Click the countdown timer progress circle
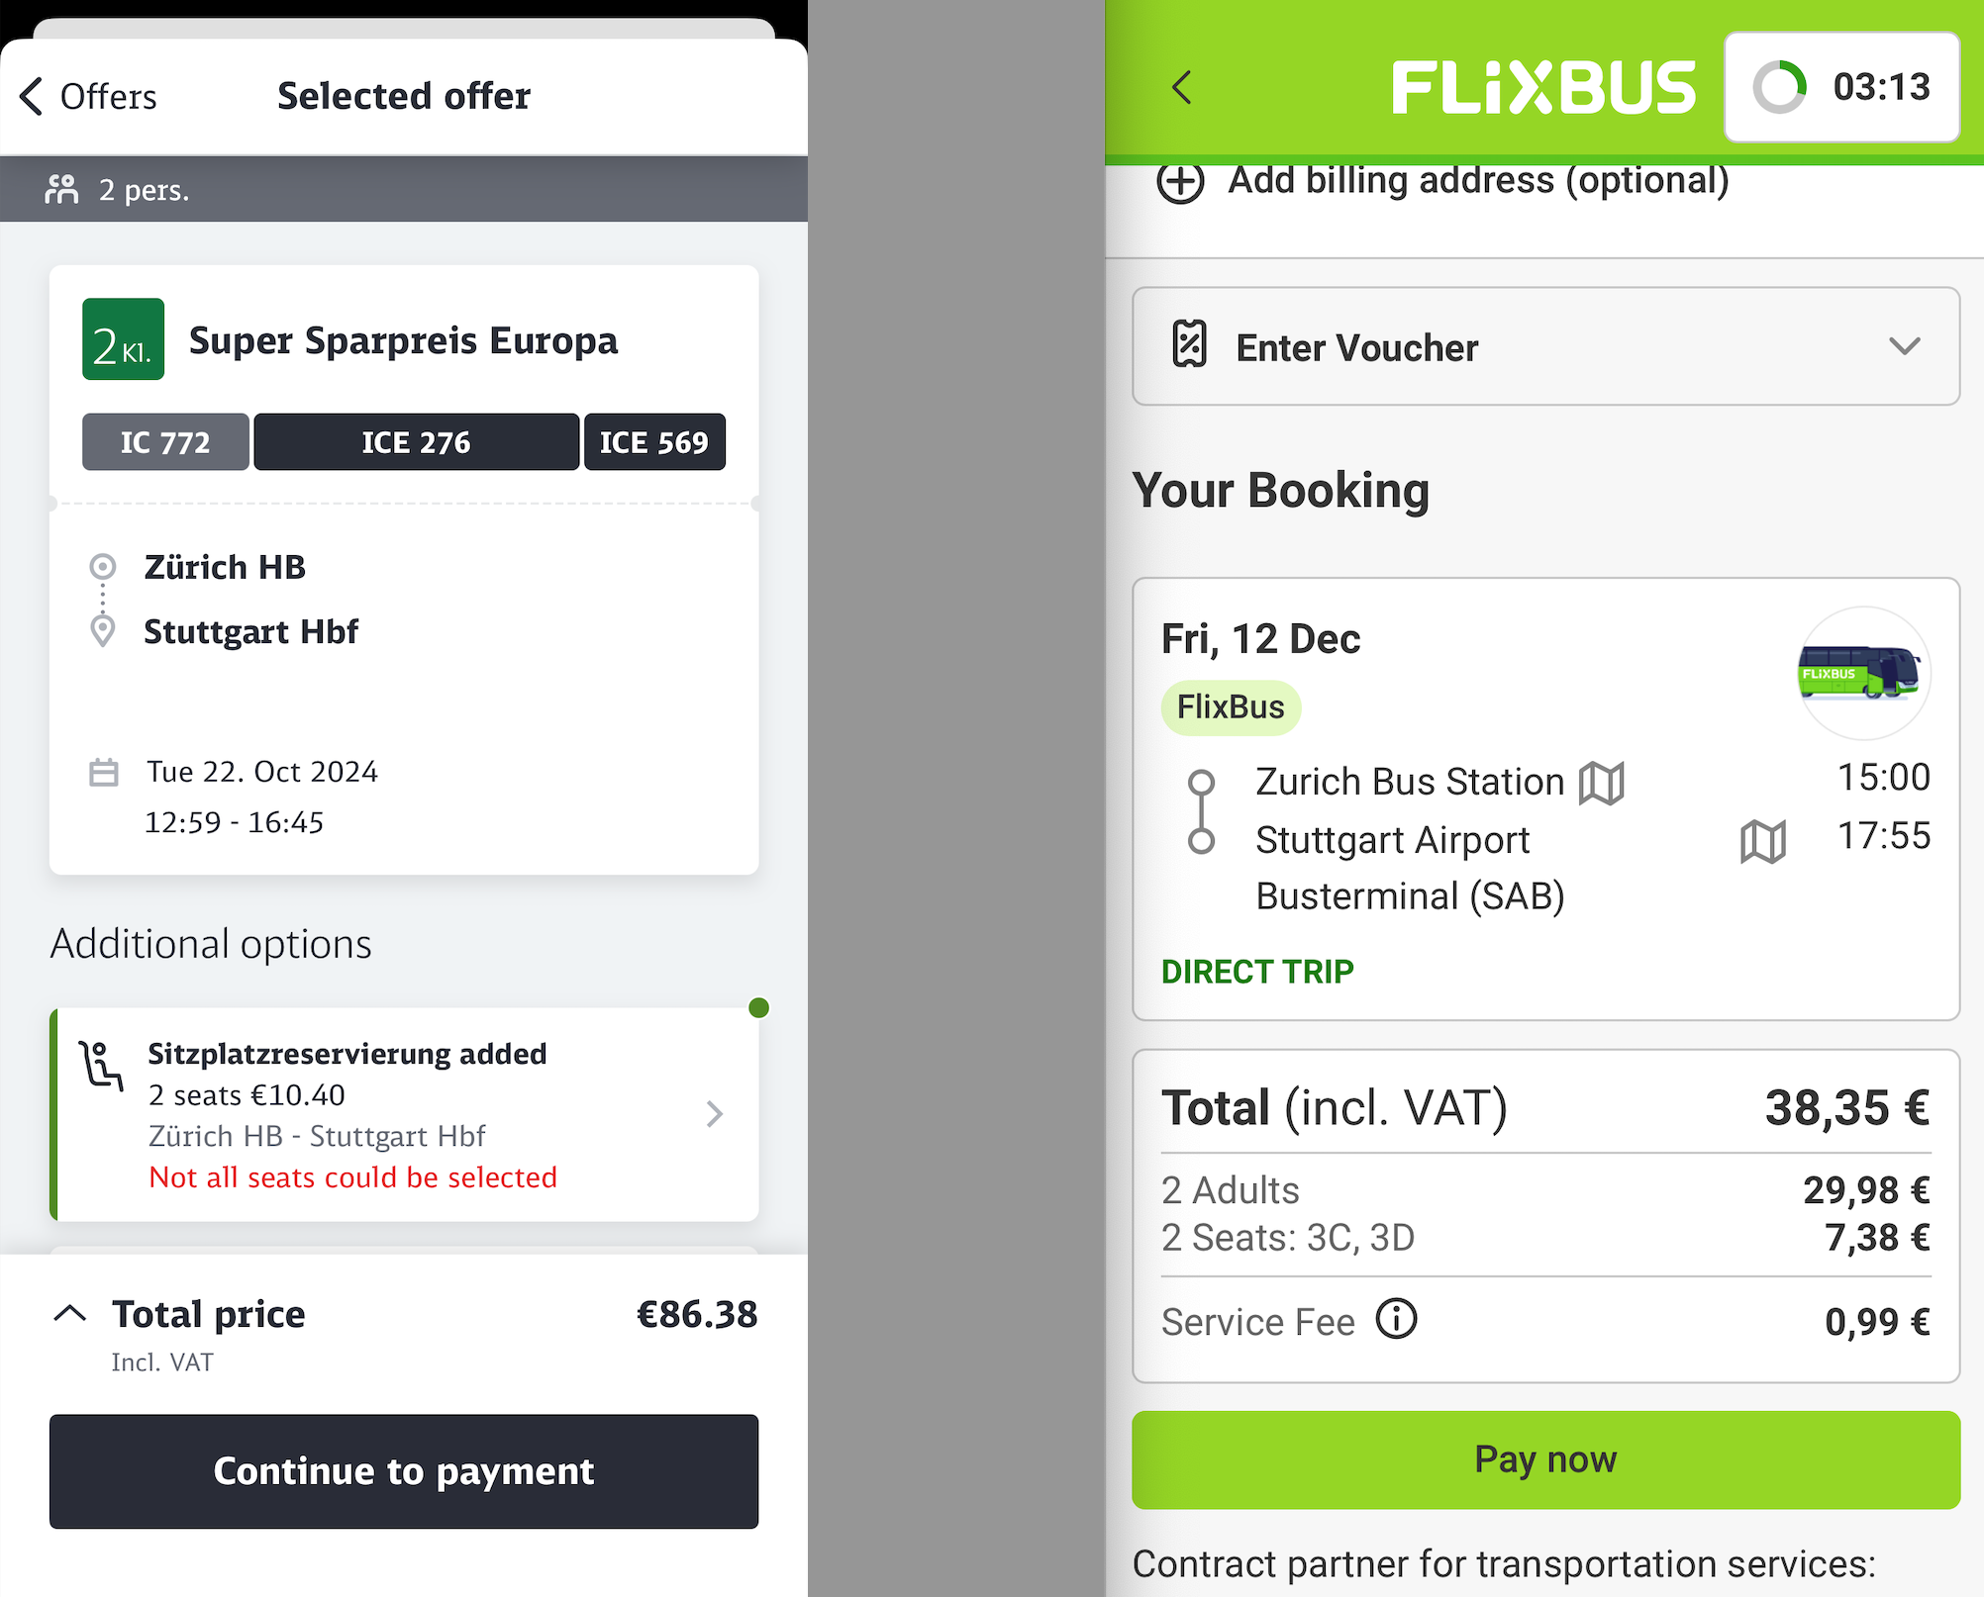This screenshot has width=1984, height=1597. (1779, 87)
